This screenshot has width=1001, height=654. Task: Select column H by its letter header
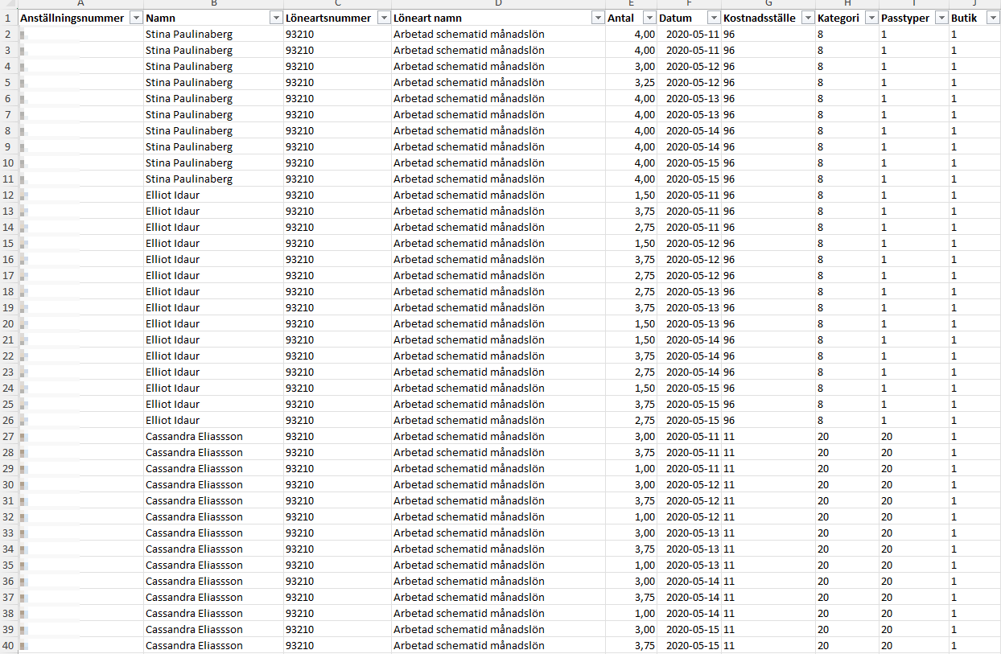pyautogui.click(x=847, y=4)
